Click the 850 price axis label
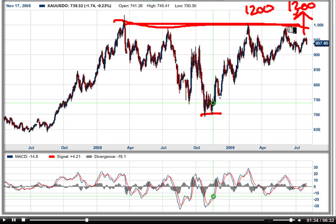Screen dimensions: 336x224 tap(317, 70)
